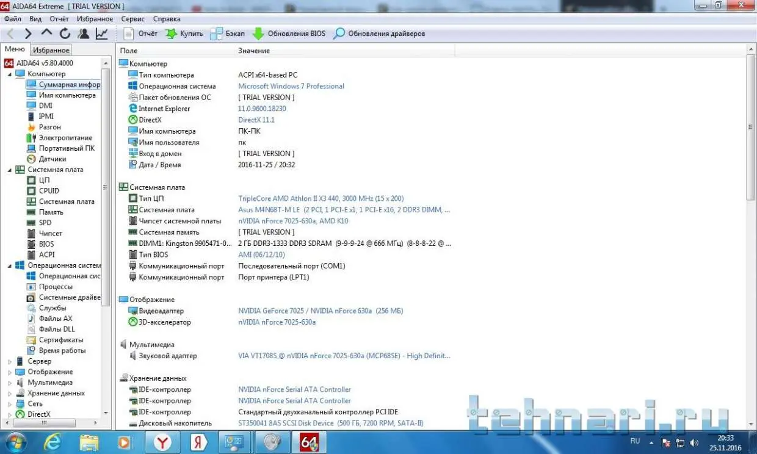Open Процессы tree item
Viewport: 757px width, 454px height.
(x=49, y=286)
